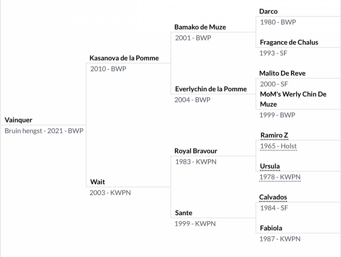Click the '2010 - BWP' detail text

(108, 69)
